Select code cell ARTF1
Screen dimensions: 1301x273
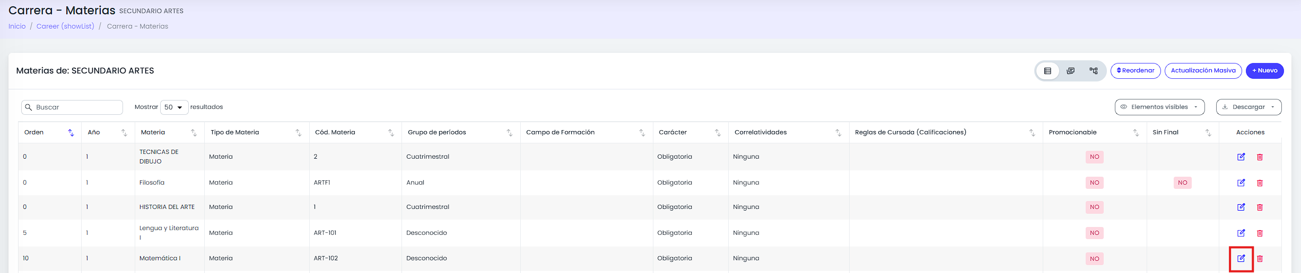(x=322, y=183)
